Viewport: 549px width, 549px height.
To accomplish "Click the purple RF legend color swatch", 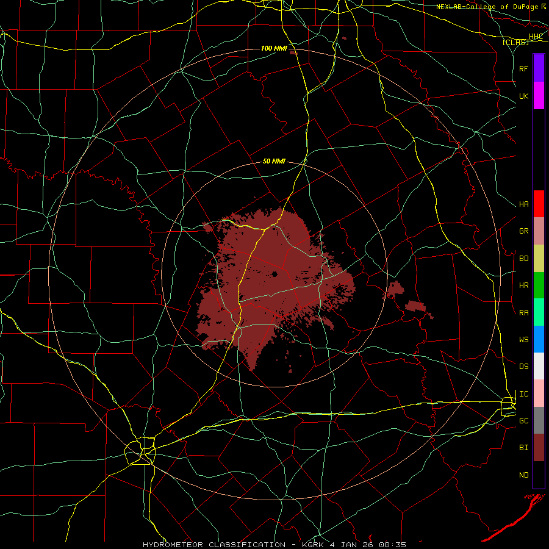I will point(539,68).
